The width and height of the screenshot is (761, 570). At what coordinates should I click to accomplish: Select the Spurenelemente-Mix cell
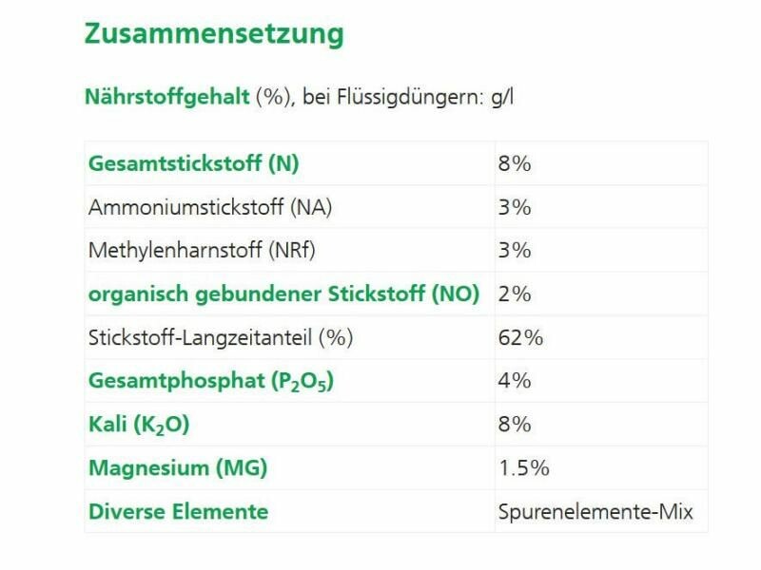[595, 512]
